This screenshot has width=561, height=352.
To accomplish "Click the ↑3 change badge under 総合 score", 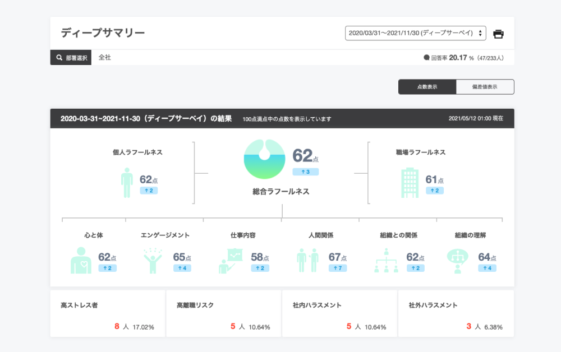I will point(306,172).
